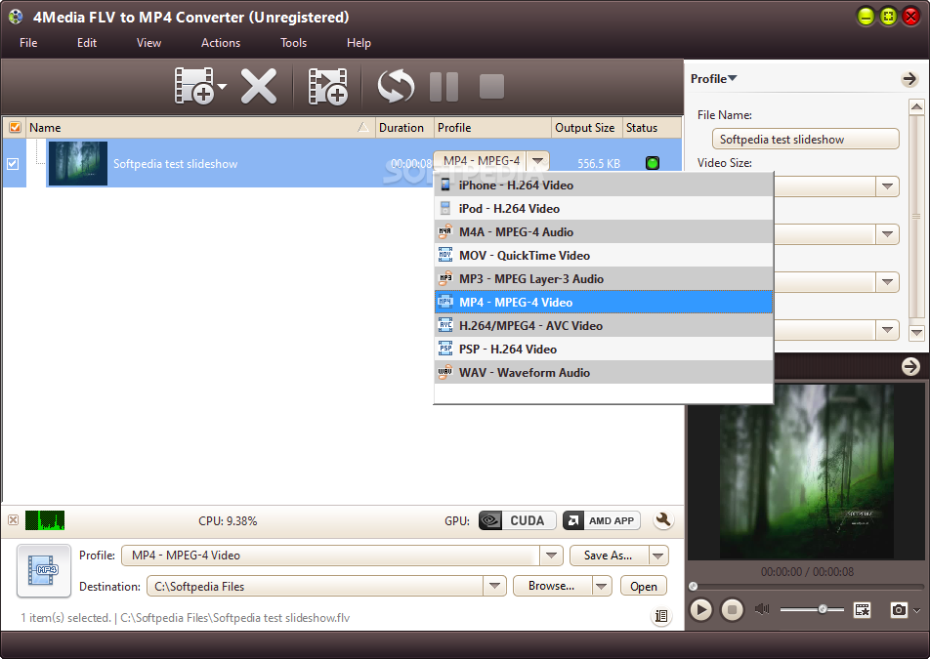The width and height of the screenshot is (930, 659).
Task: Click the large MP4 profile icon at the bottom
Action: [44, 570]
